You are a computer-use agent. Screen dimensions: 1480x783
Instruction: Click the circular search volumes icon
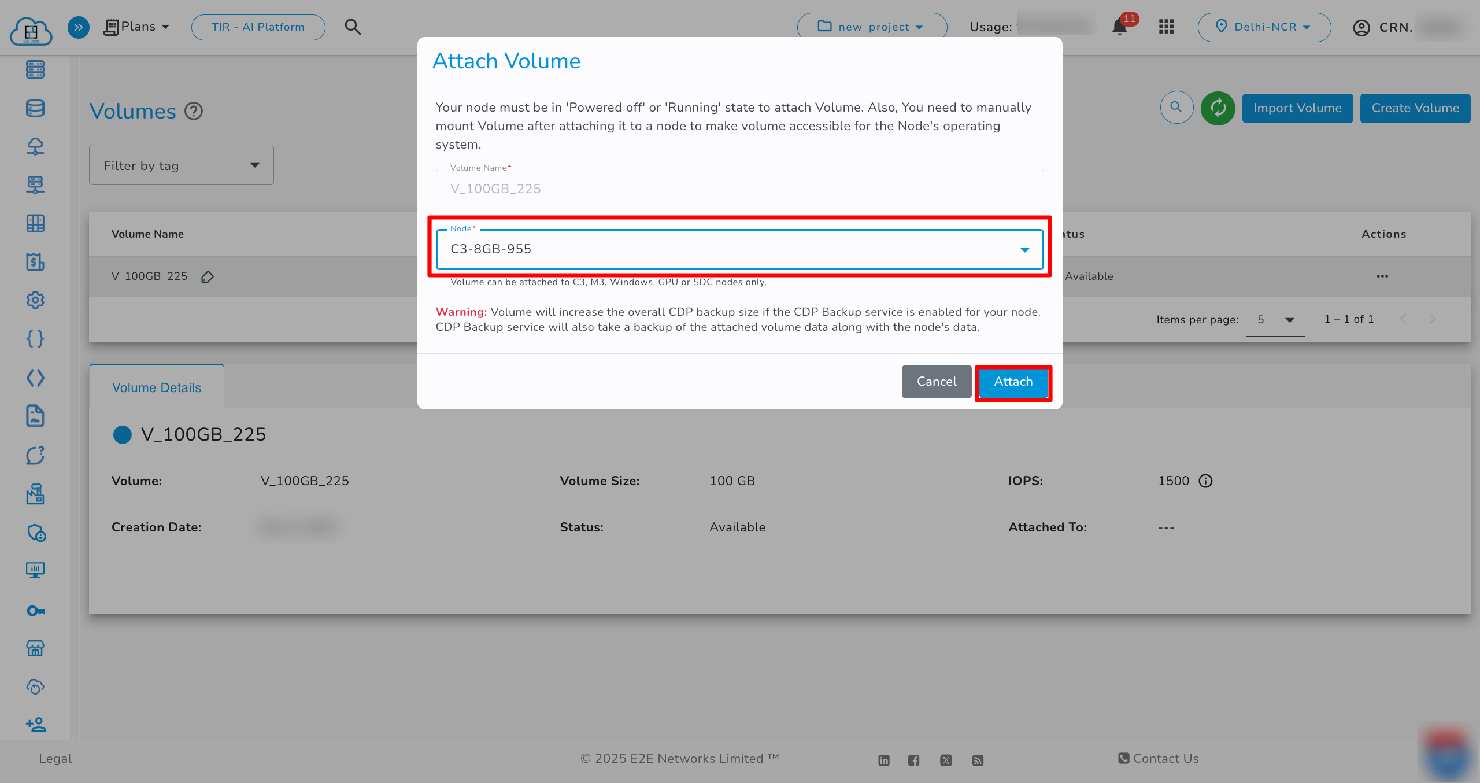point(1176,108)
